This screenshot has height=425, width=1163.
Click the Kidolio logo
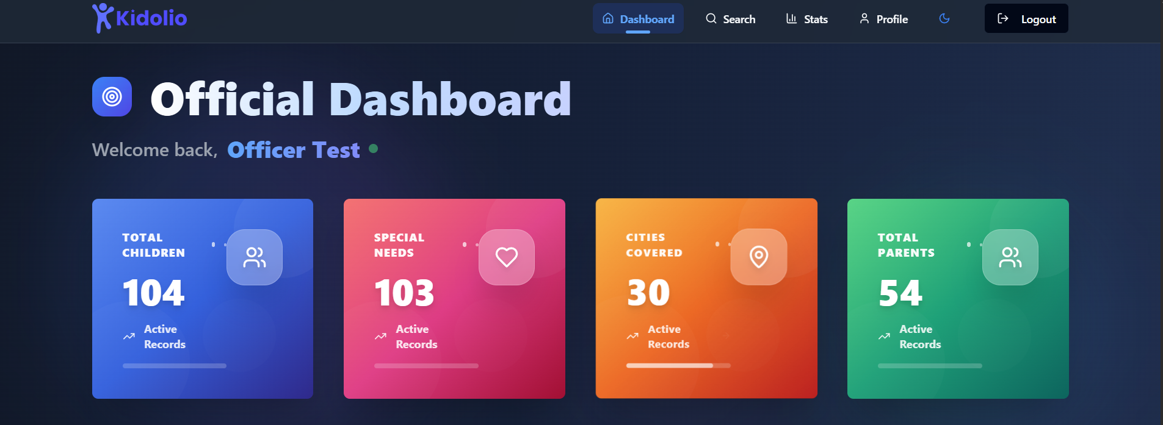[x=139, y=18]
